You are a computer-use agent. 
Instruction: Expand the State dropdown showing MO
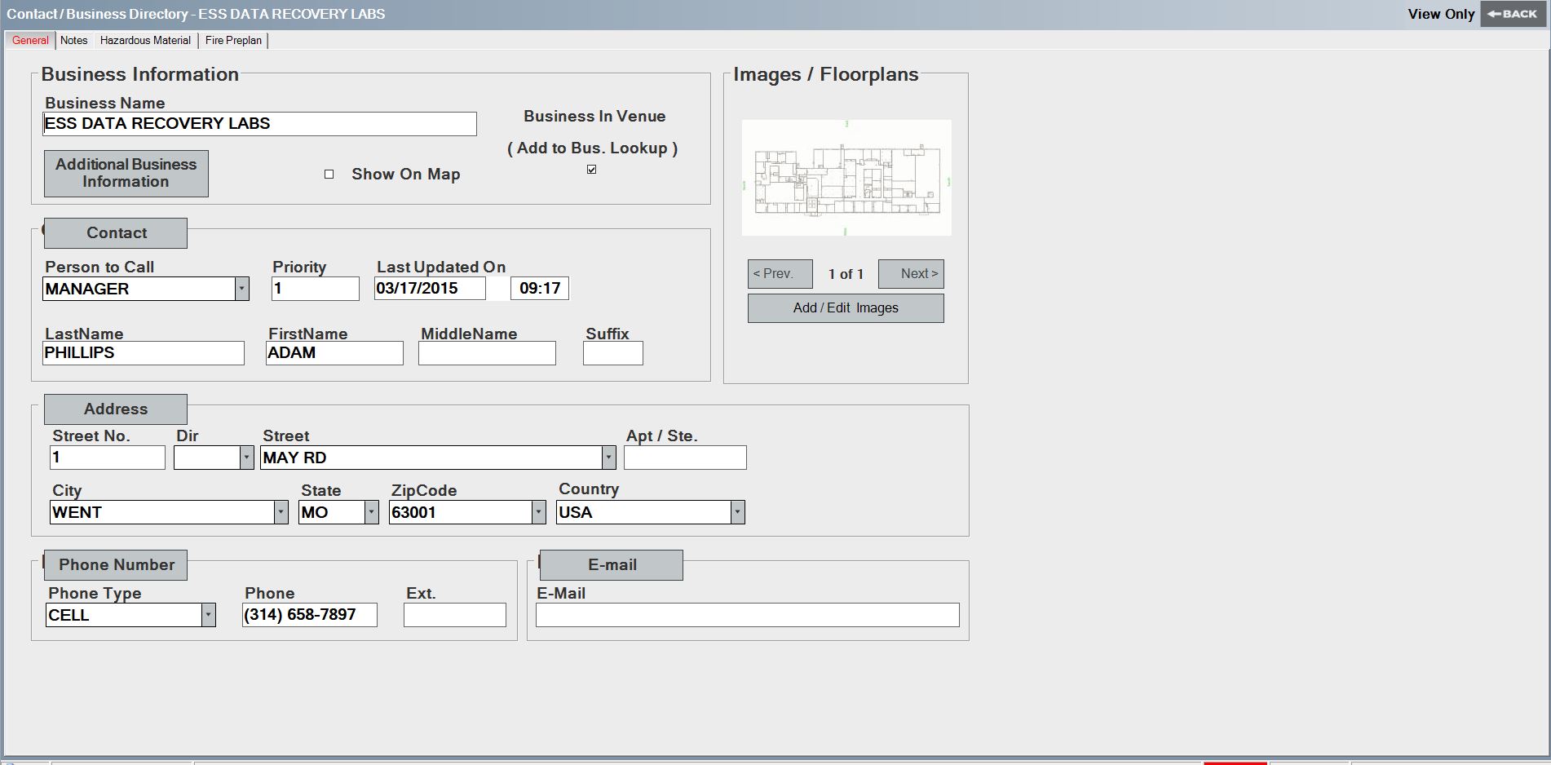click(372, 512)
